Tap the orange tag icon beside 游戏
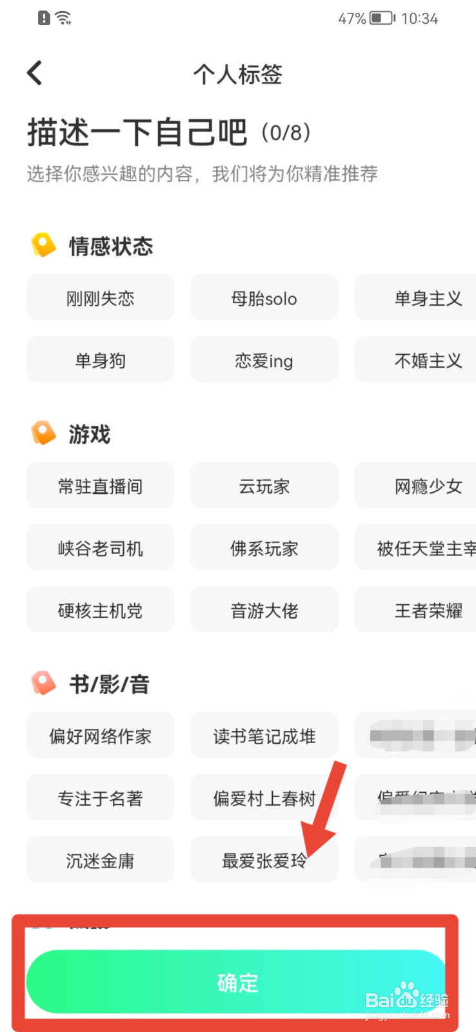Screen dimensions: 476x1032 pos(43,433)
